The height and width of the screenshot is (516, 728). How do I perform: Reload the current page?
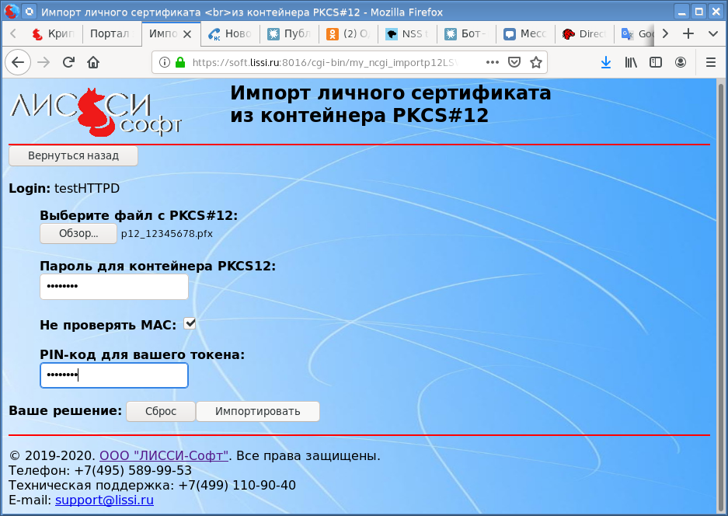pyautogui.click(x=68, y=62)
